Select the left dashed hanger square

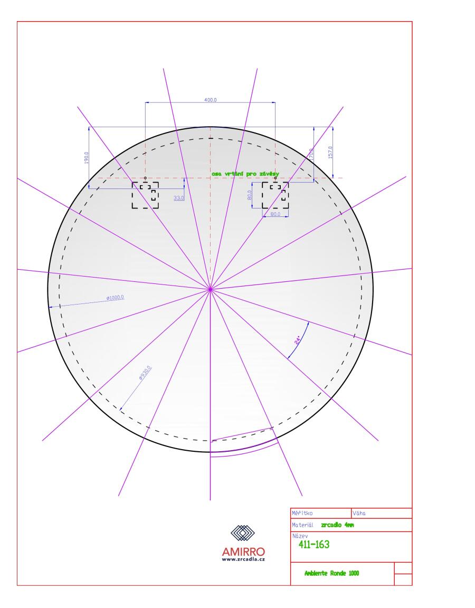(x=145, y=195)
